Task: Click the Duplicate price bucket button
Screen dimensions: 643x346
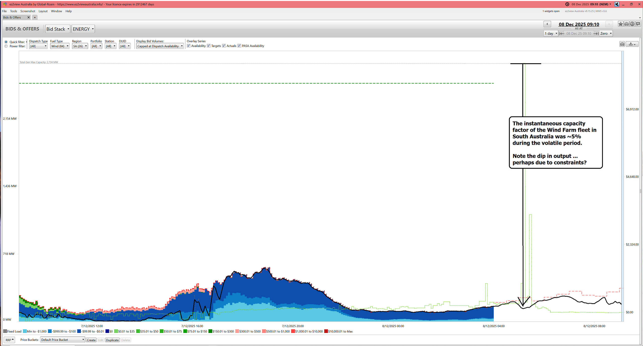Action: tap(112, 340)
